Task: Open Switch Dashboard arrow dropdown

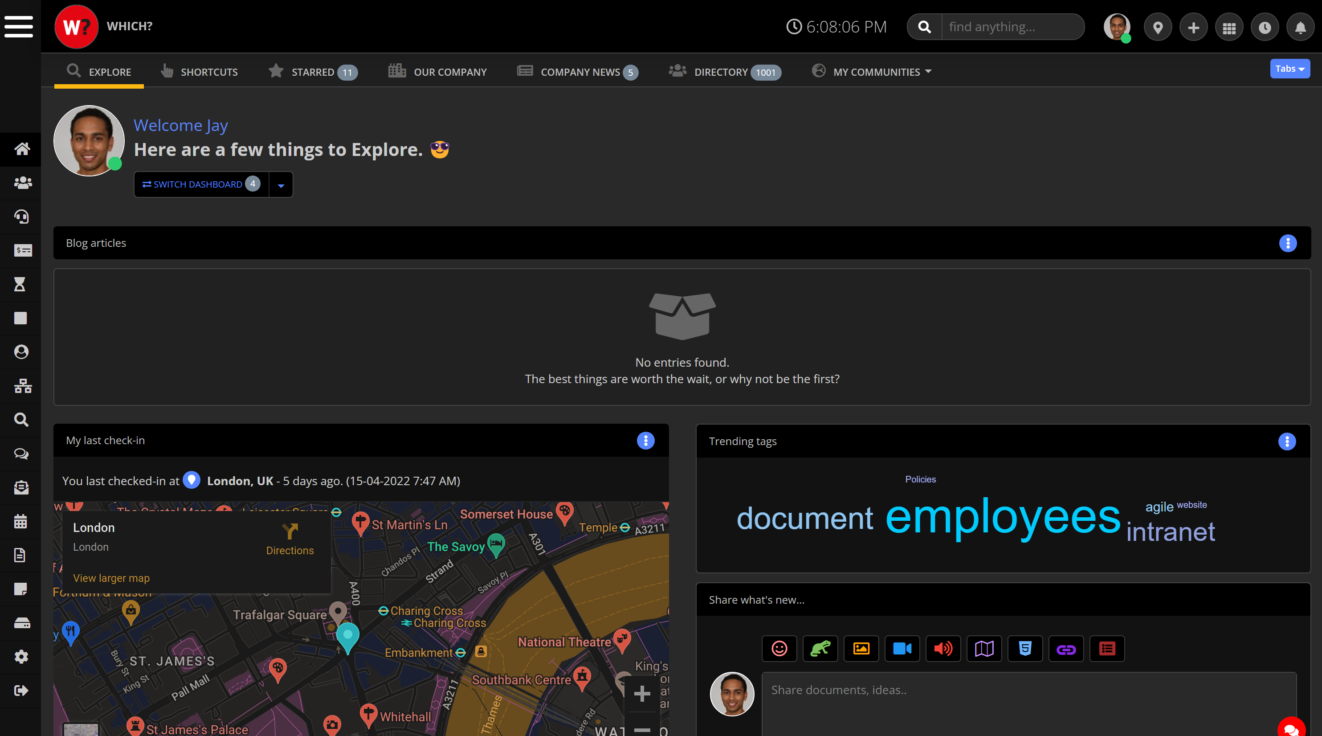Action: pyautogui.click(x=281, y=185)
